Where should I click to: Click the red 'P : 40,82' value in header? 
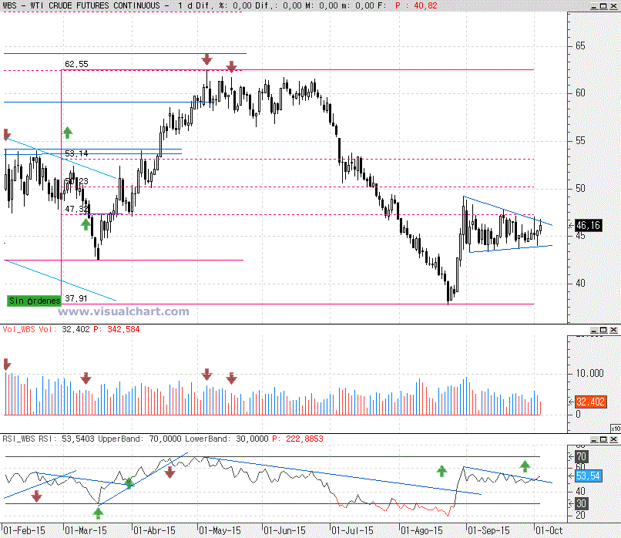(416, 5)
